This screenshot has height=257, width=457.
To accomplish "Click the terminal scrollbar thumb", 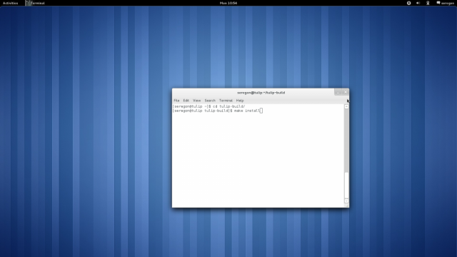I will pyautogui.click(x=346, y=186).
